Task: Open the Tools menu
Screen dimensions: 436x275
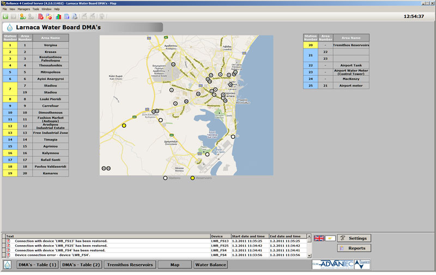Action: point(35,9)
